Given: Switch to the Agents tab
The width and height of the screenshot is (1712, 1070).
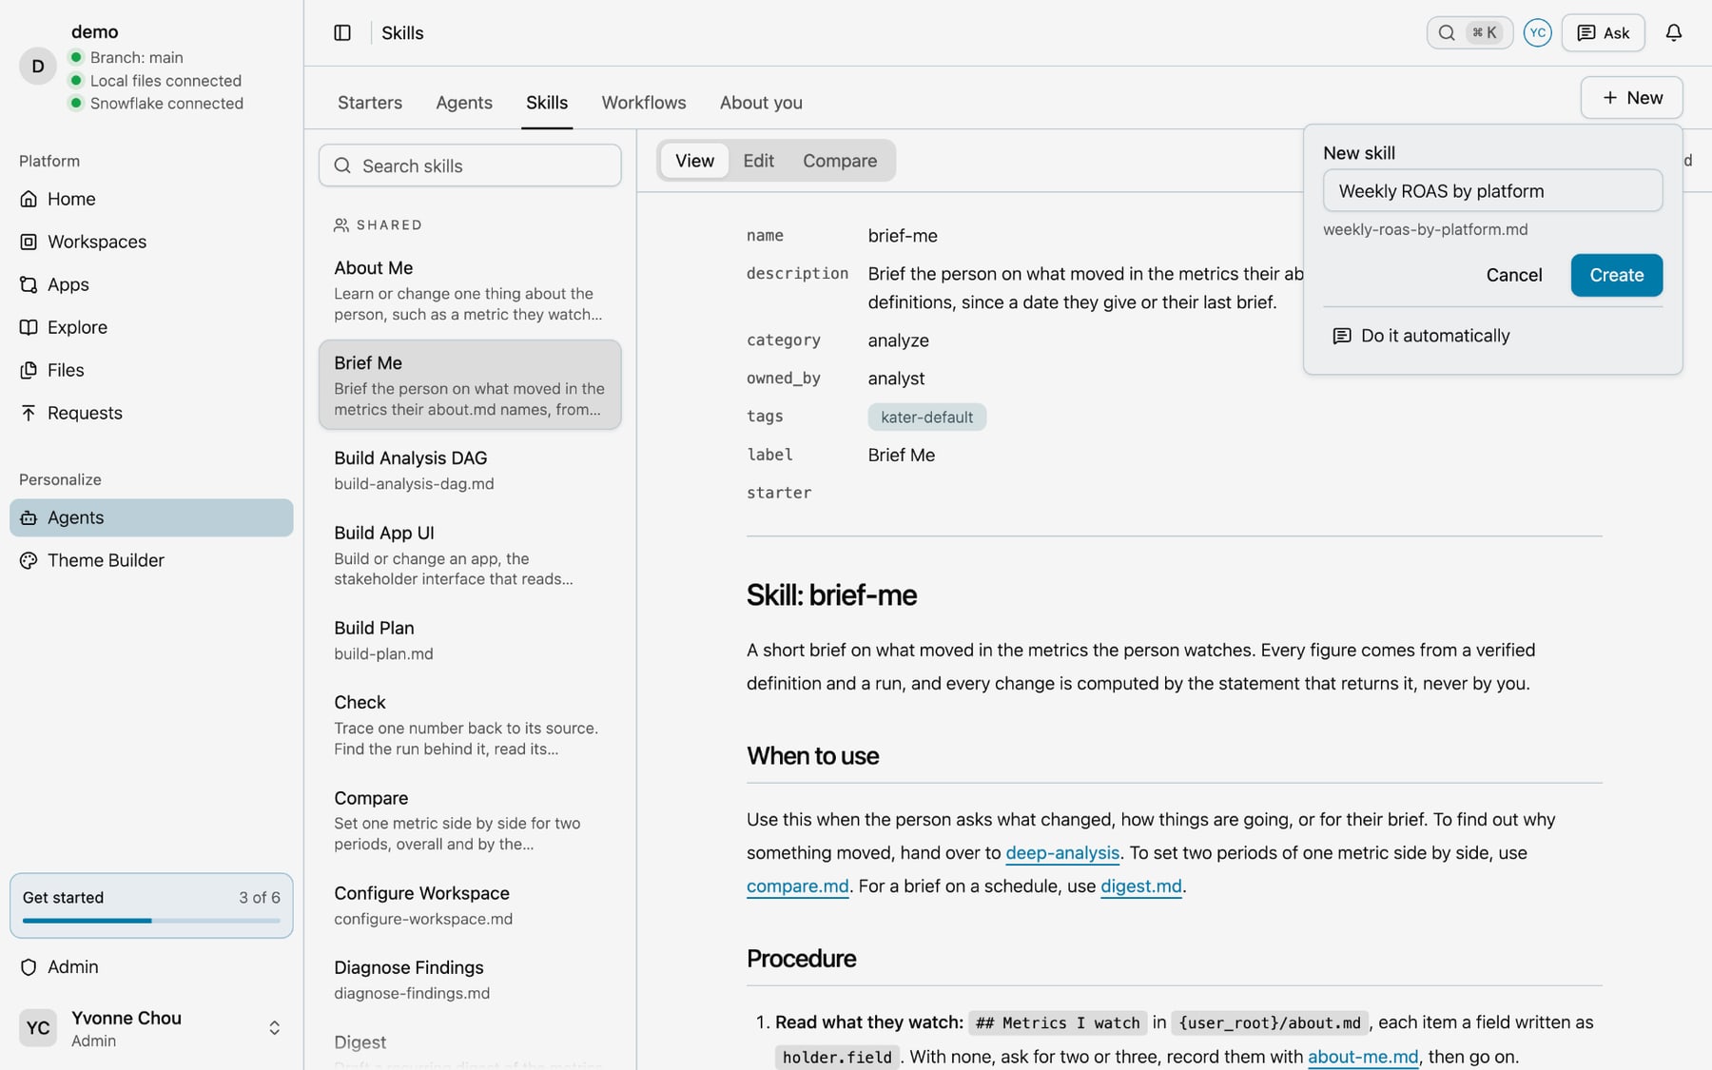Looking at the screenshot, I should point(464,103).
